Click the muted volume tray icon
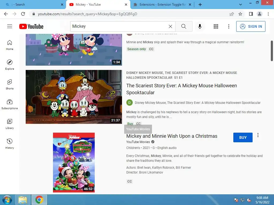This screenshot has width=274, height=205. [249, 200]
